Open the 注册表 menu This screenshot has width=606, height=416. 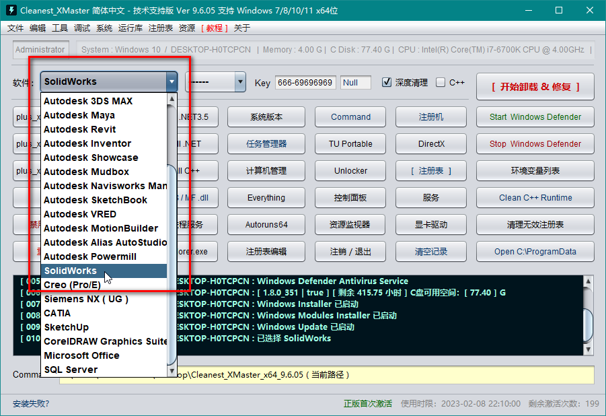[x=160, y=28]
